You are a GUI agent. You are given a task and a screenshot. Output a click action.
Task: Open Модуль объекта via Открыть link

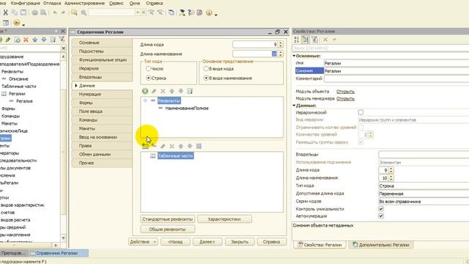(345, 91)
